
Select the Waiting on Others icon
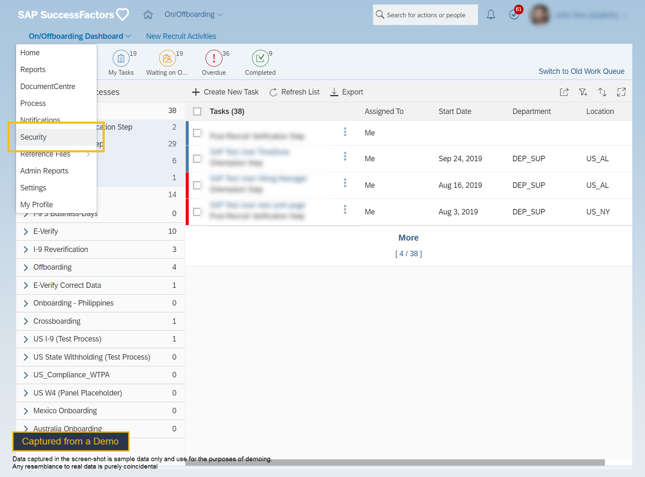[x=168, y=58]
